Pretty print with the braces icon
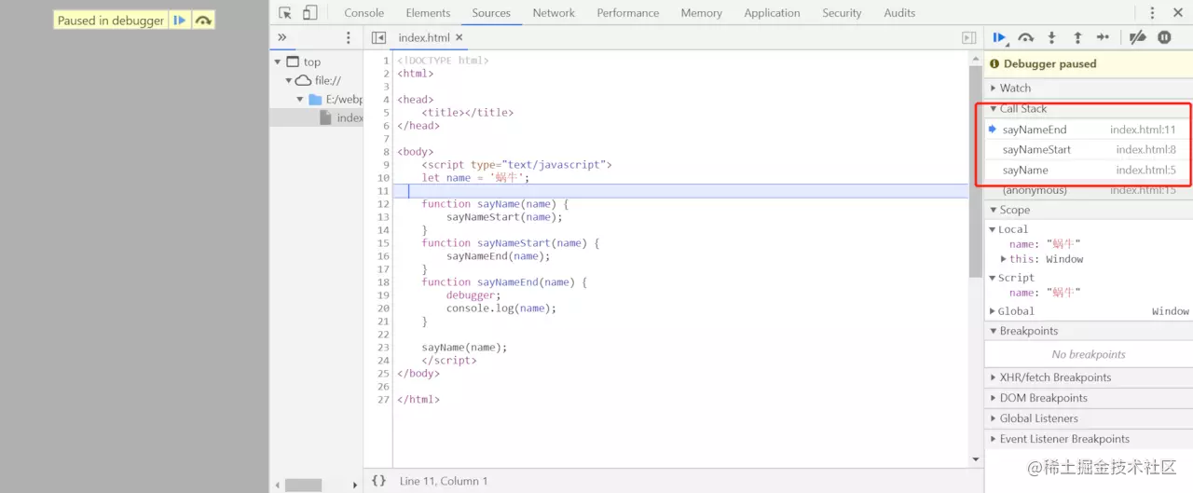The image size is (1193, 493). point(378,480)
